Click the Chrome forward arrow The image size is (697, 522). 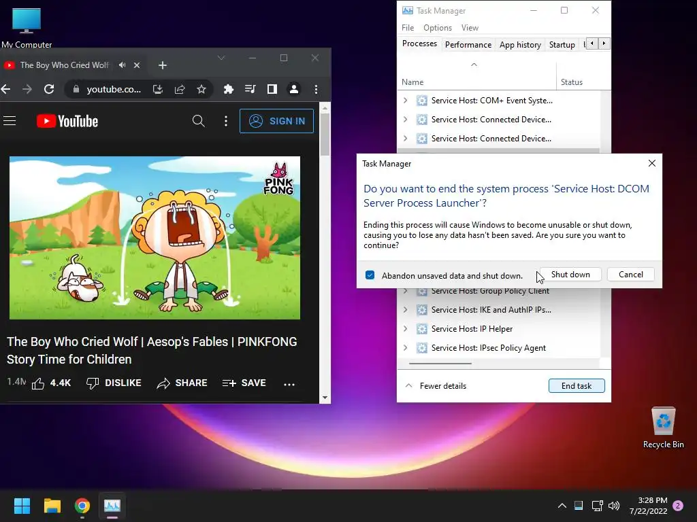click(27, 89)
